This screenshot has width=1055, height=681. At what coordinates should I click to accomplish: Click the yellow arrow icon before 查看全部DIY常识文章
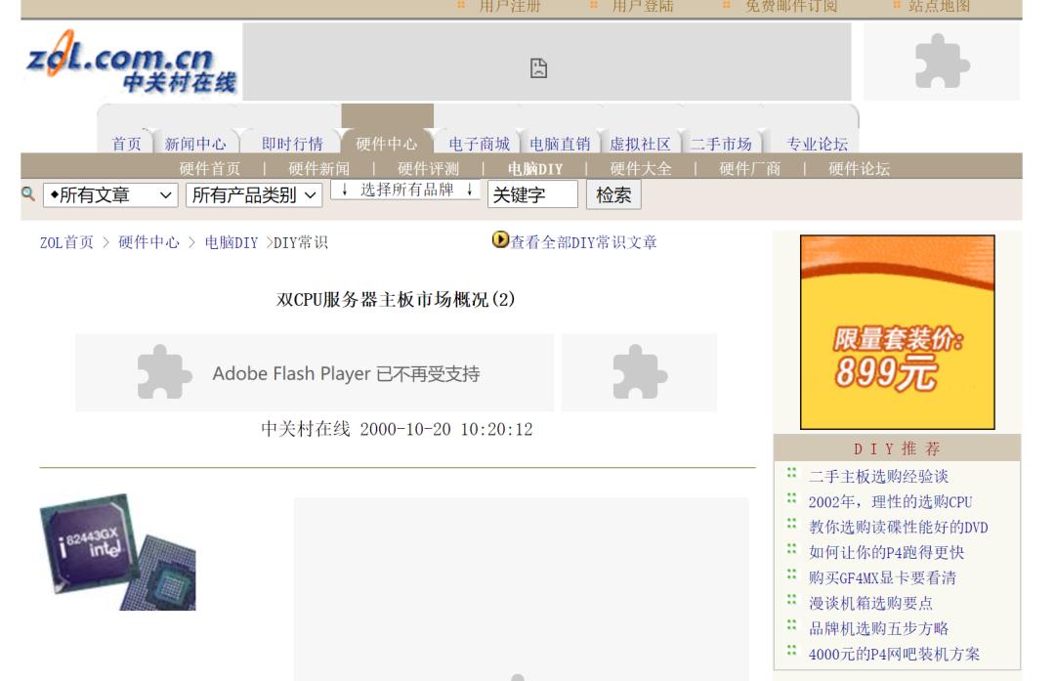[x=500, y=239]
